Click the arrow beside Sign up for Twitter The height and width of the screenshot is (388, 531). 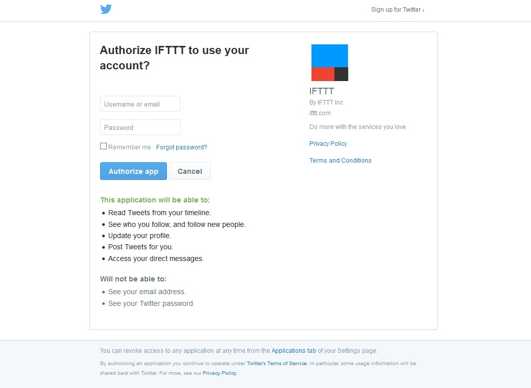[423, 10]
